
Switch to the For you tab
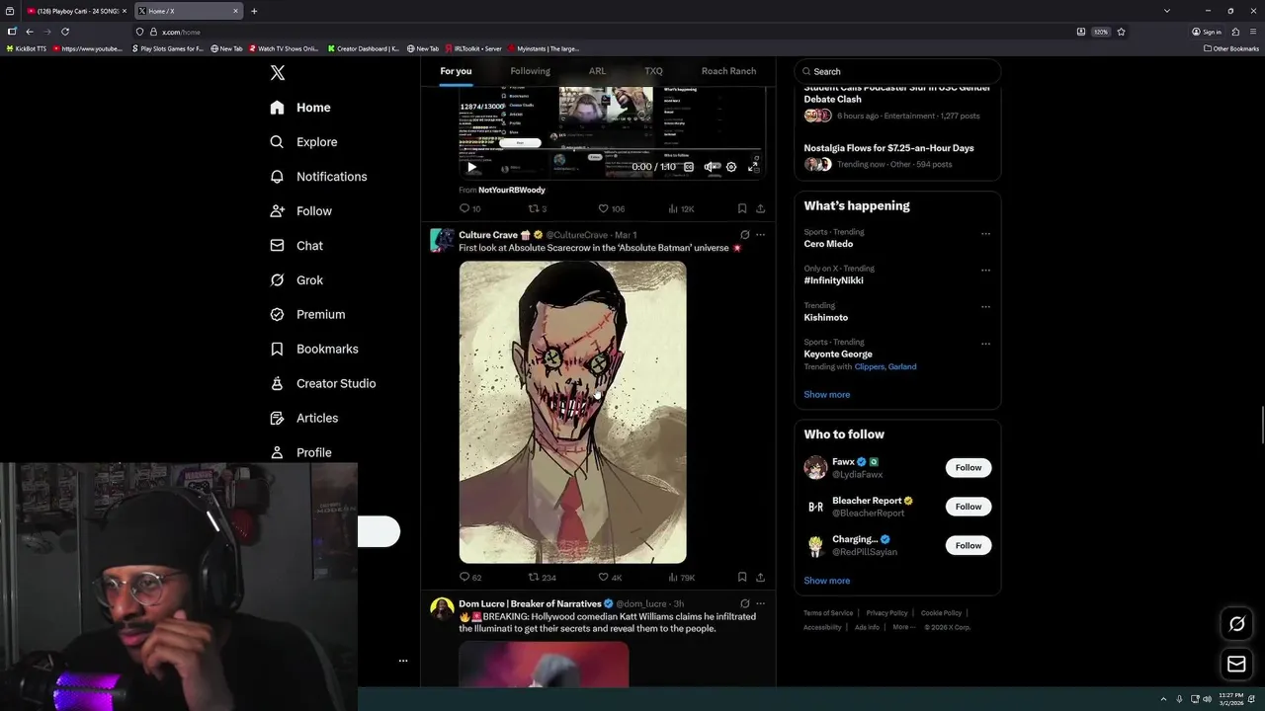pos(456,71)
